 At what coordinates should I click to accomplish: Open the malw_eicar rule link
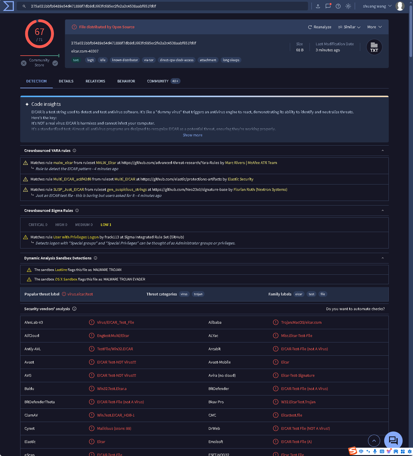click(x=63, y=163)
